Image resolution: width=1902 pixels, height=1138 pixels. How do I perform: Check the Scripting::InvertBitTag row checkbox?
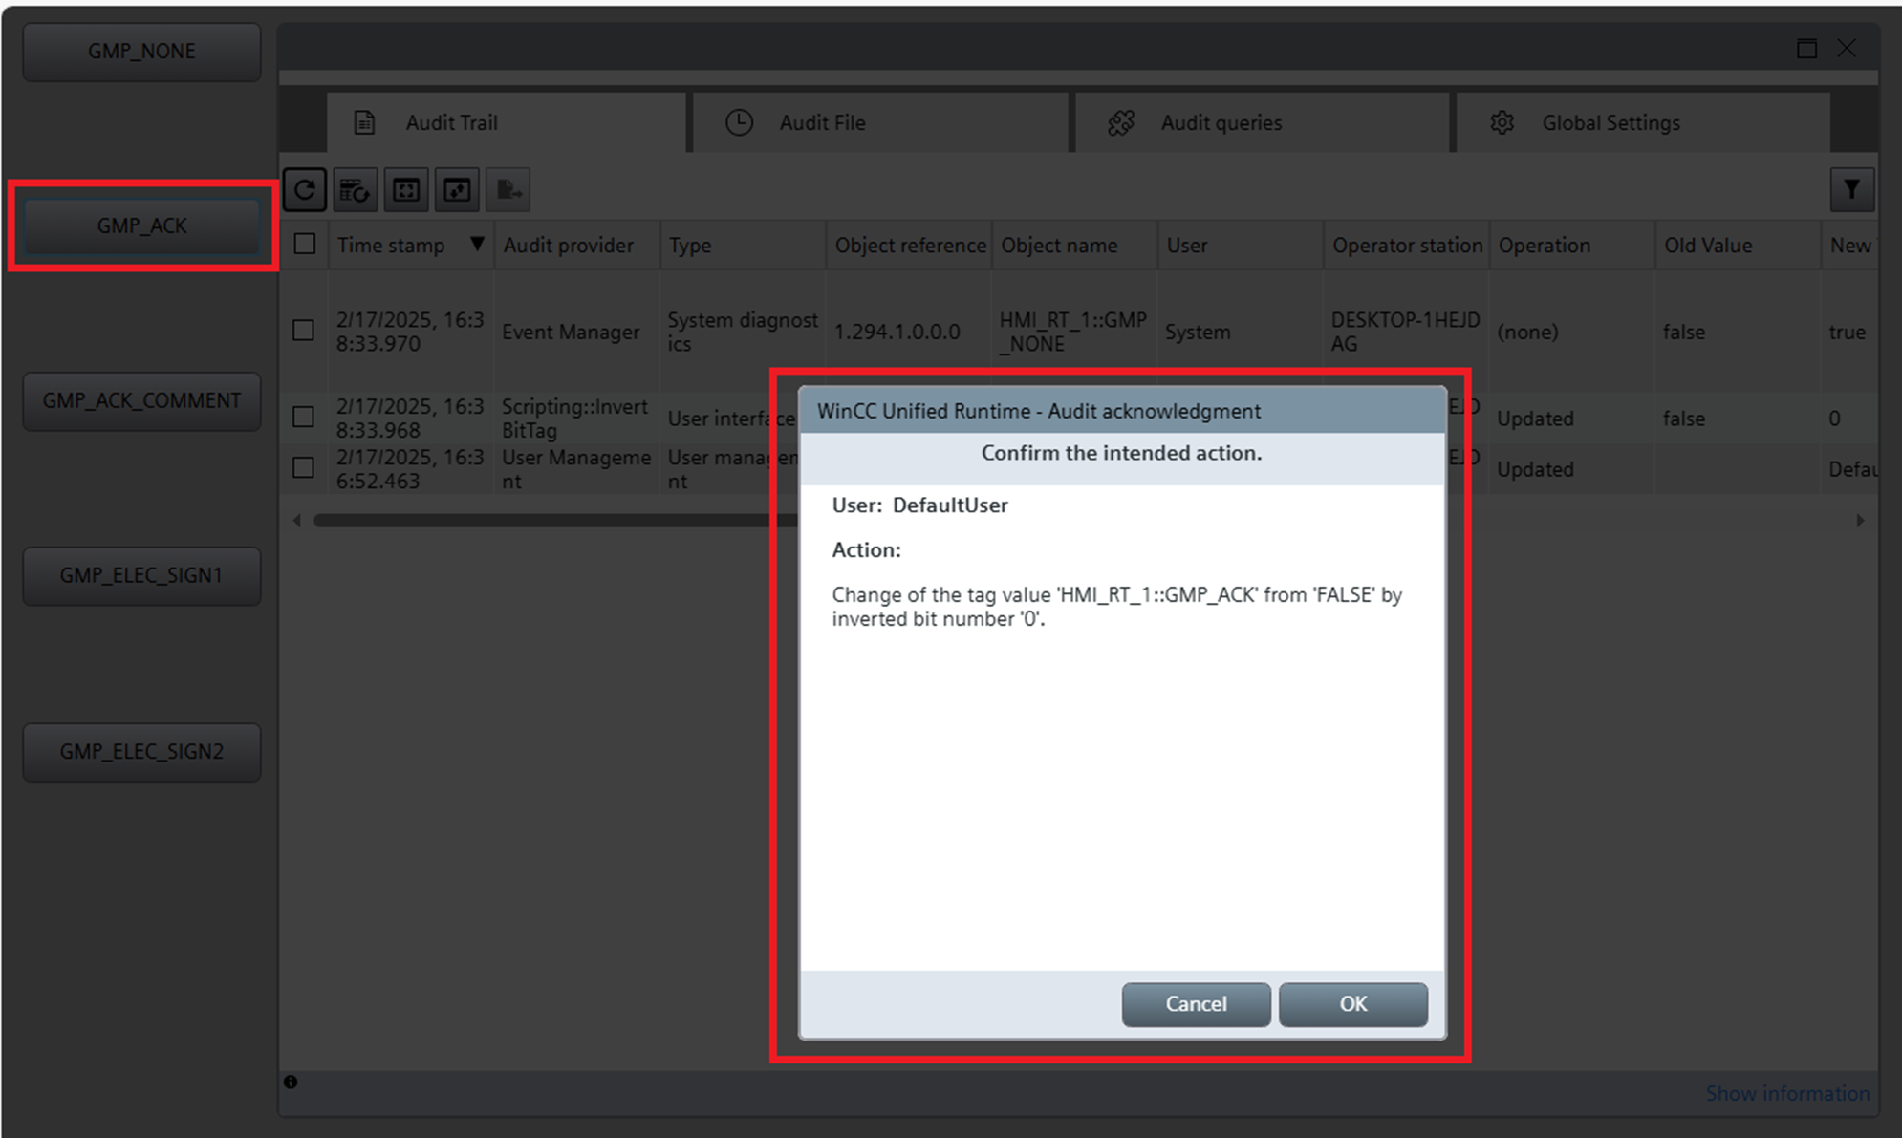pos(303,417)
